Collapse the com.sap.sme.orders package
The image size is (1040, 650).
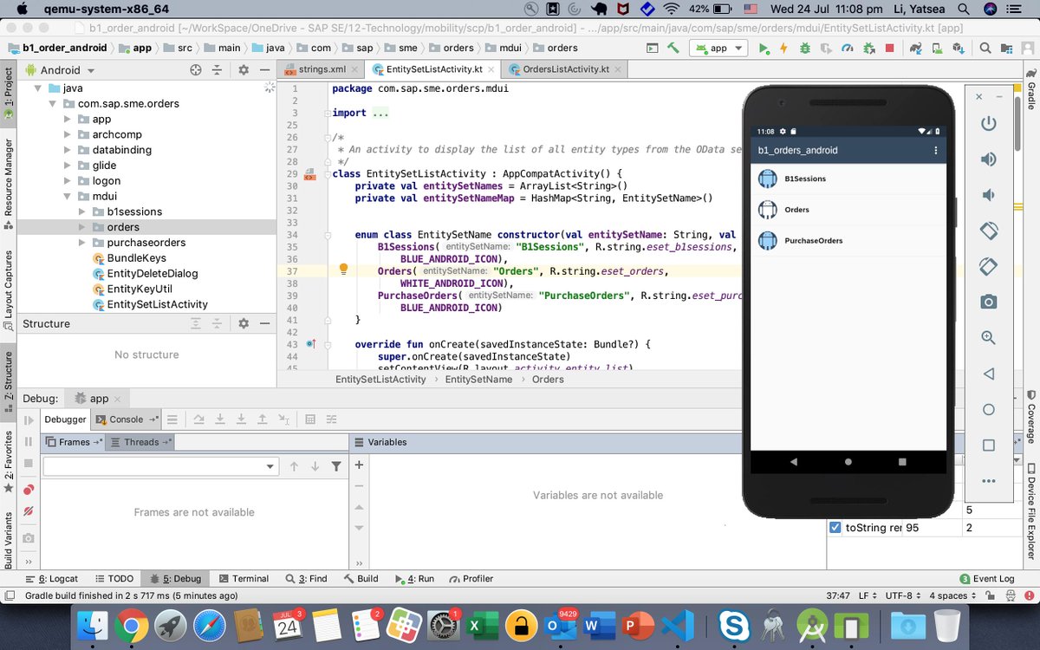pyautogui.click(x=53, y=104)
